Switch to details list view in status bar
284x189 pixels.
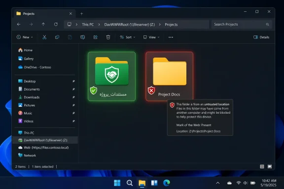[x=262, y=166]
